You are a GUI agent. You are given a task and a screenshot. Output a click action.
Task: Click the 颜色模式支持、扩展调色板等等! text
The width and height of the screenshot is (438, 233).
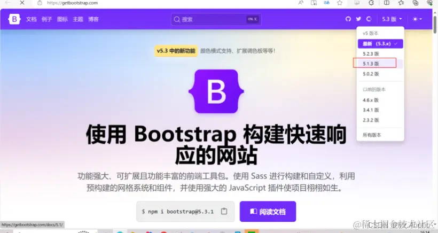pyautogui.click(x=238, y=51)
